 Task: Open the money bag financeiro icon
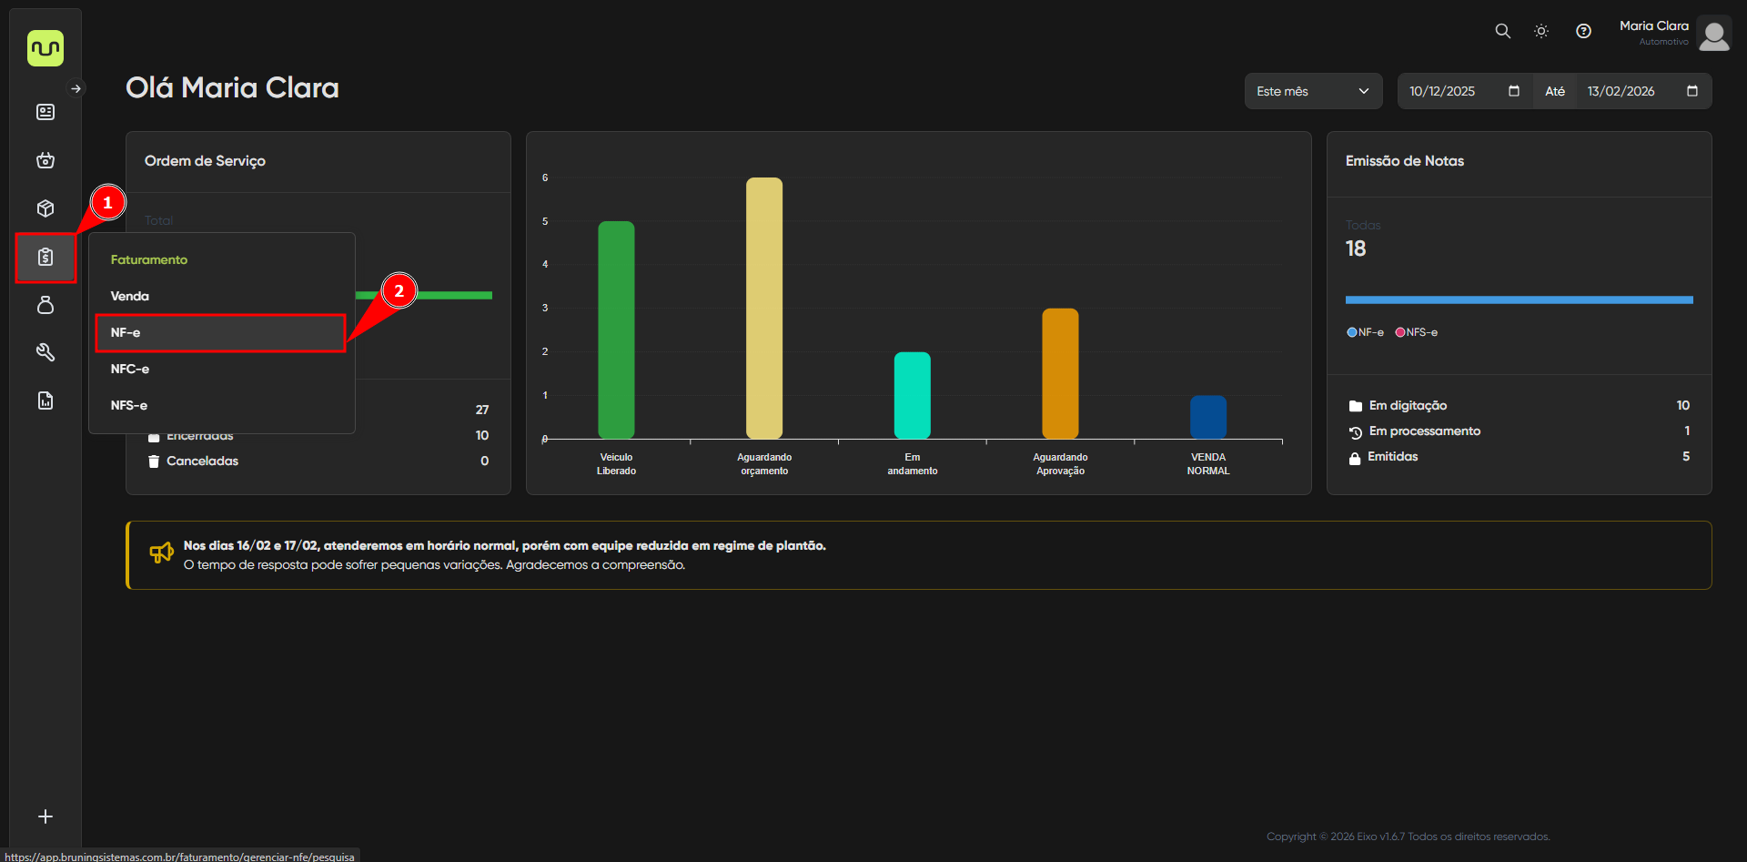pyautogui.click(x=45, y=305)
